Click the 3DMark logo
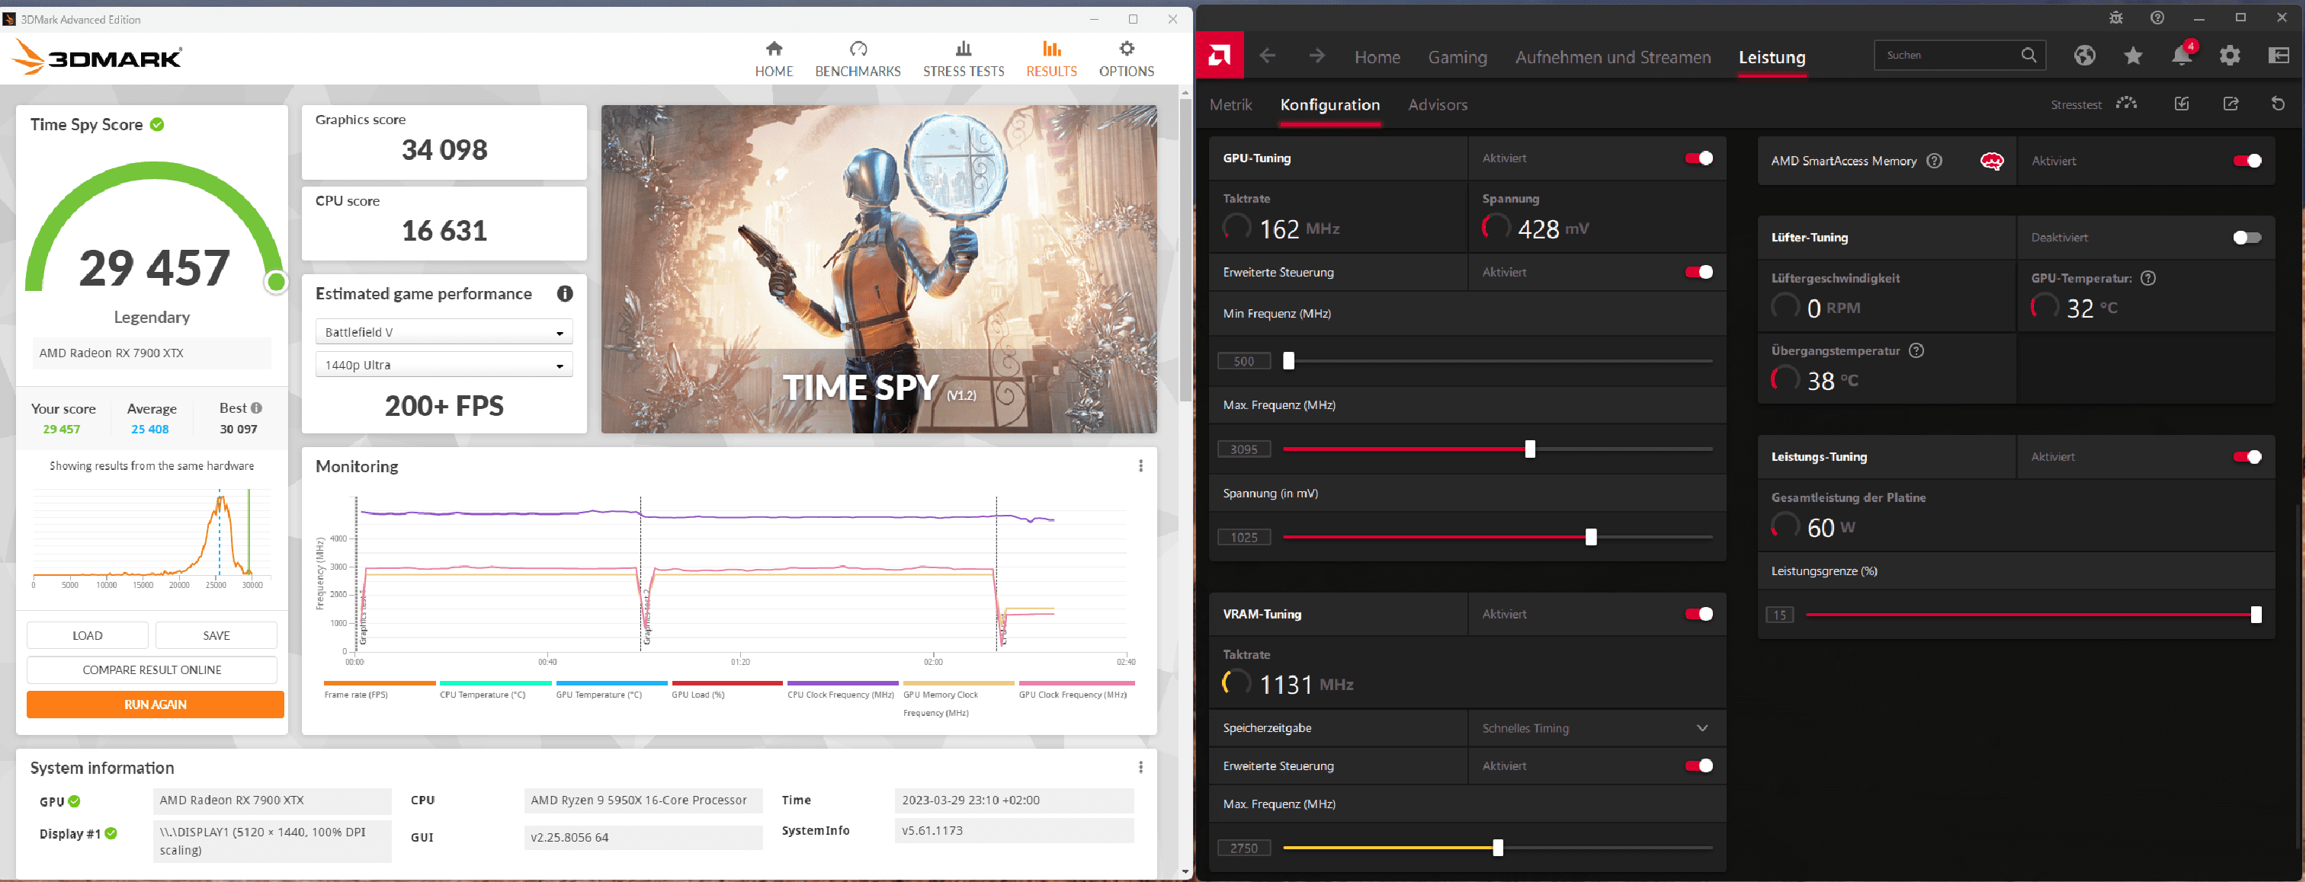Screen dimensions: 2306x882 tap(97, 57)
